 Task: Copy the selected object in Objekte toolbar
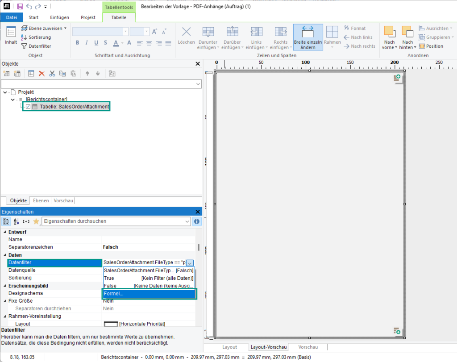click(62, 73)
